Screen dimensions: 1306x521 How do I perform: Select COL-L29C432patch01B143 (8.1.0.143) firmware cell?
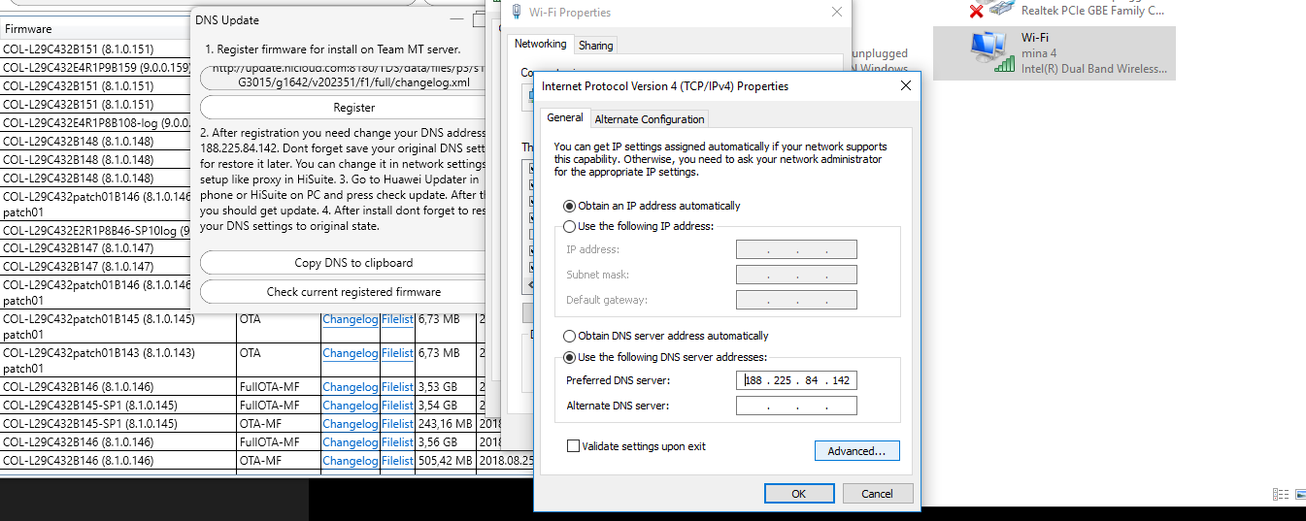(117, 361)
